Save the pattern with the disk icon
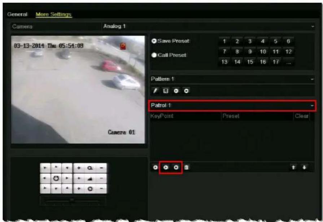Image resolution: width=323 pixels, height=222 pixels. coord(166,91)
